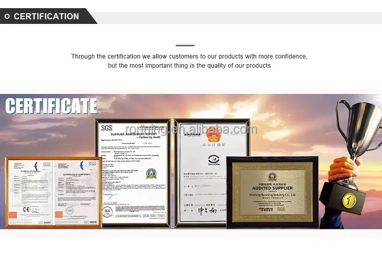382x259 pixels.
Task: Click the circle bullet beside CERTIFICATION
Action: pyautogui.click(x=7, y=16)
